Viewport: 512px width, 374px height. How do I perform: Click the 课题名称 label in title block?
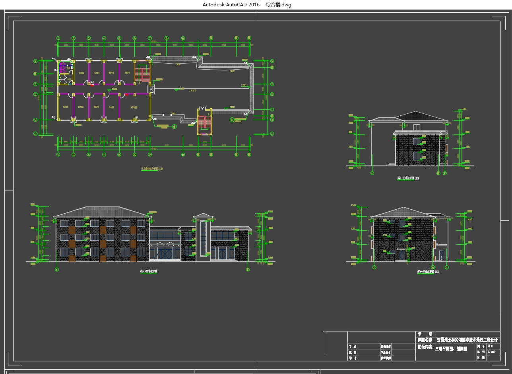(425, 340)
